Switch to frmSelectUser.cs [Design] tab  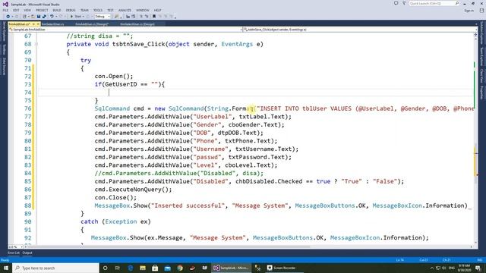137,24
